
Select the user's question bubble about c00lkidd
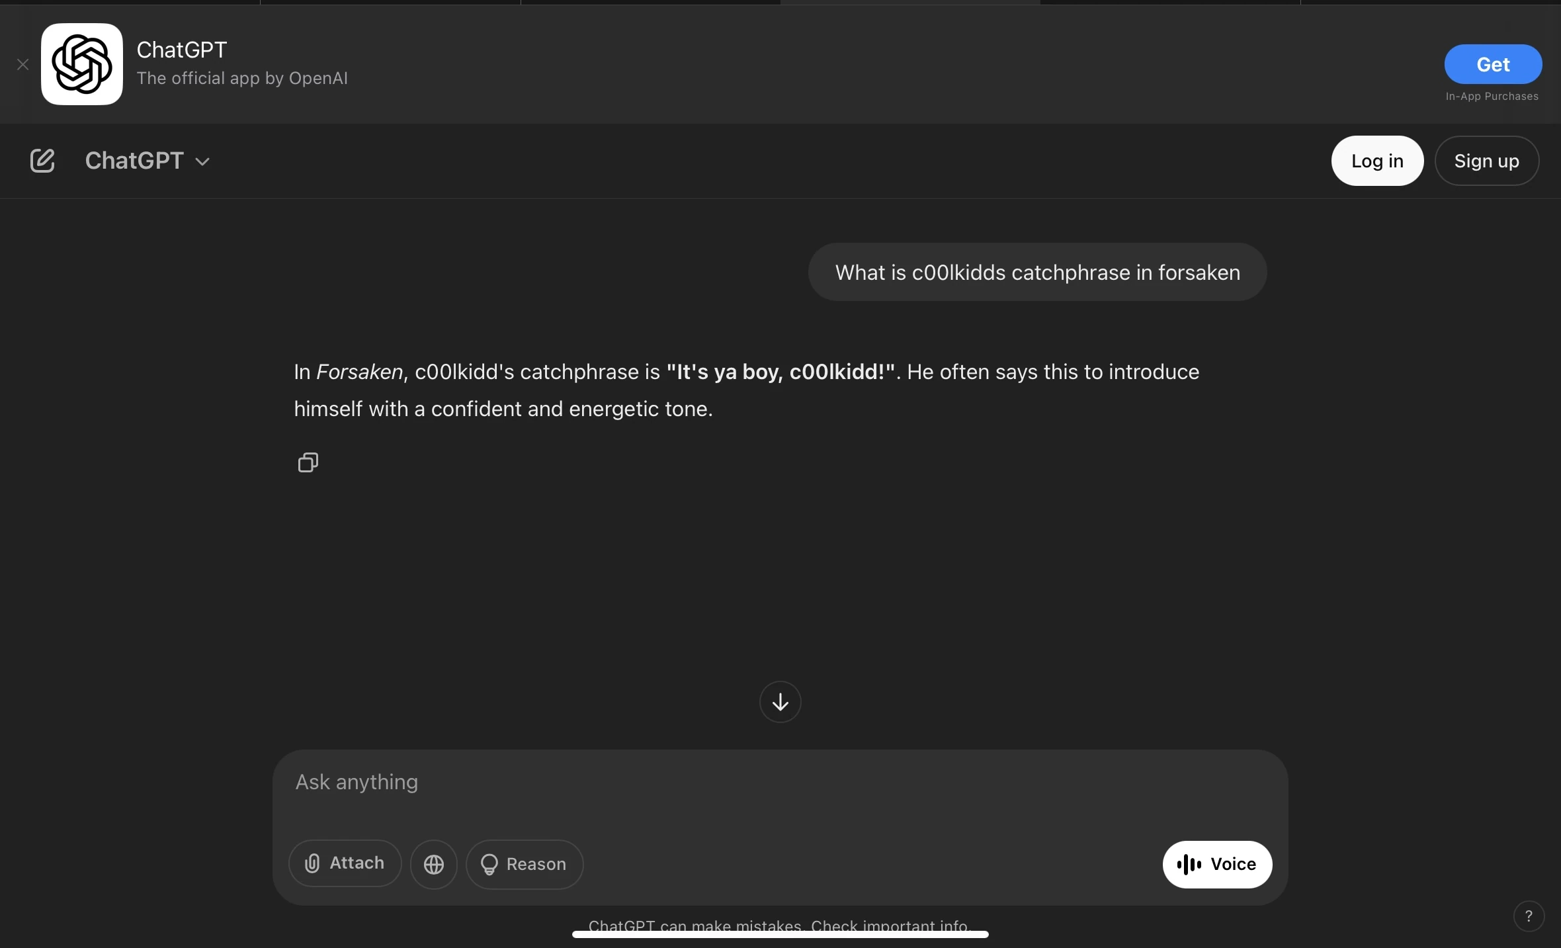[1036, 272]
